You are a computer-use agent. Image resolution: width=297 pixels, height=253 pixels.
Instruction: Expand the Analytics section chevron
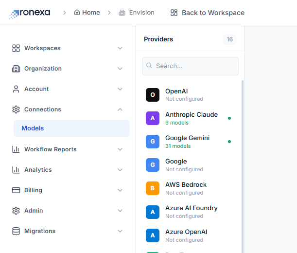(120, 170)
